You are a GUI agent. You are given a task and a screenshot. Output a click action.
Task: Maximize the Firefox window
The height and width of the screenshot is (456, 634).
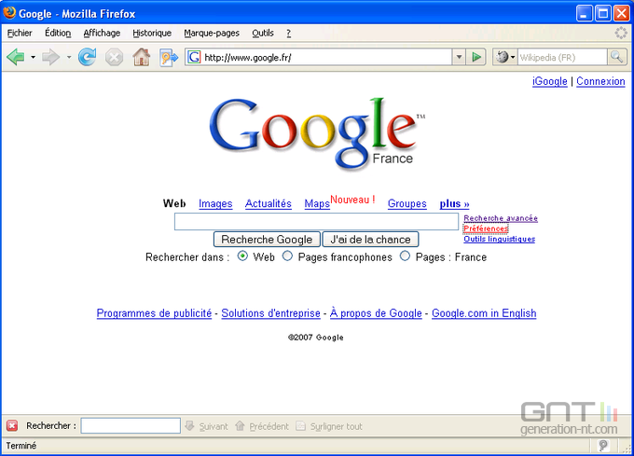click(x=603, y=13)
